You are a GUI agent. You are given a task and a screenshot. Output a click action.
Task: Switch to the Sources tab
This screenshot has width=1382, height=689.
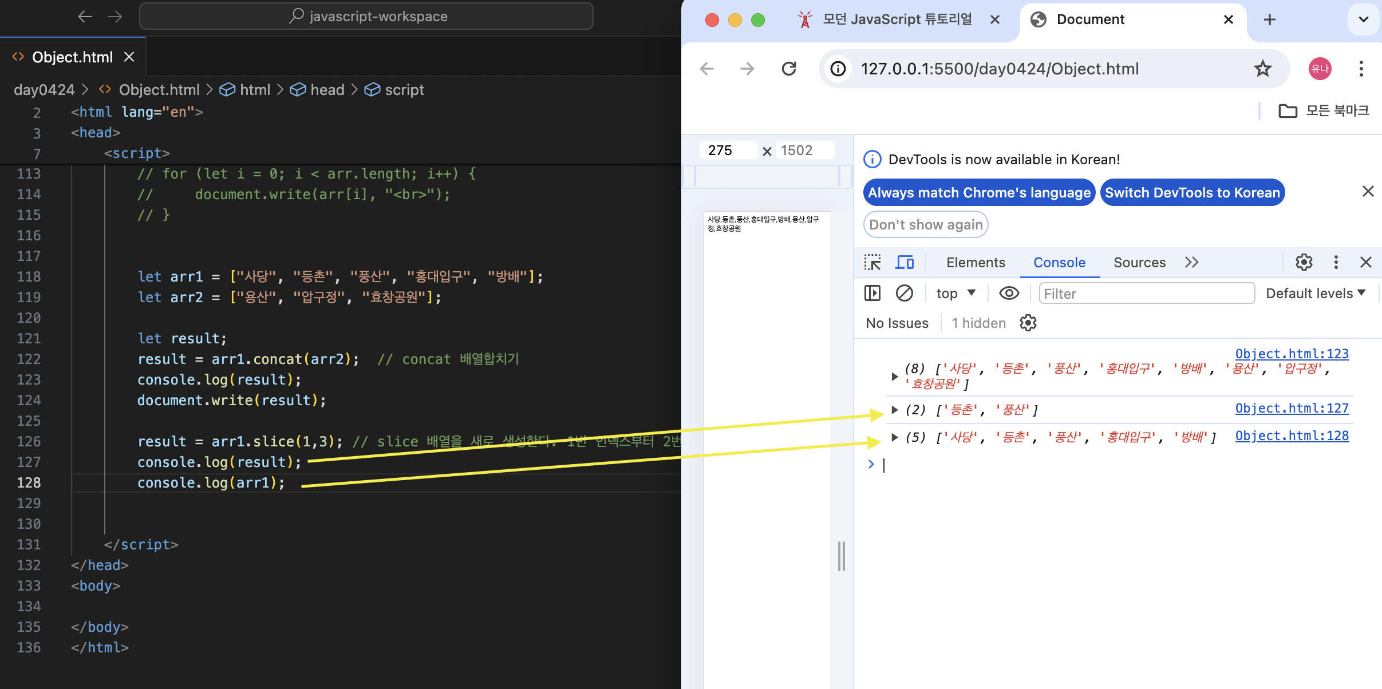click(1139, 263)
